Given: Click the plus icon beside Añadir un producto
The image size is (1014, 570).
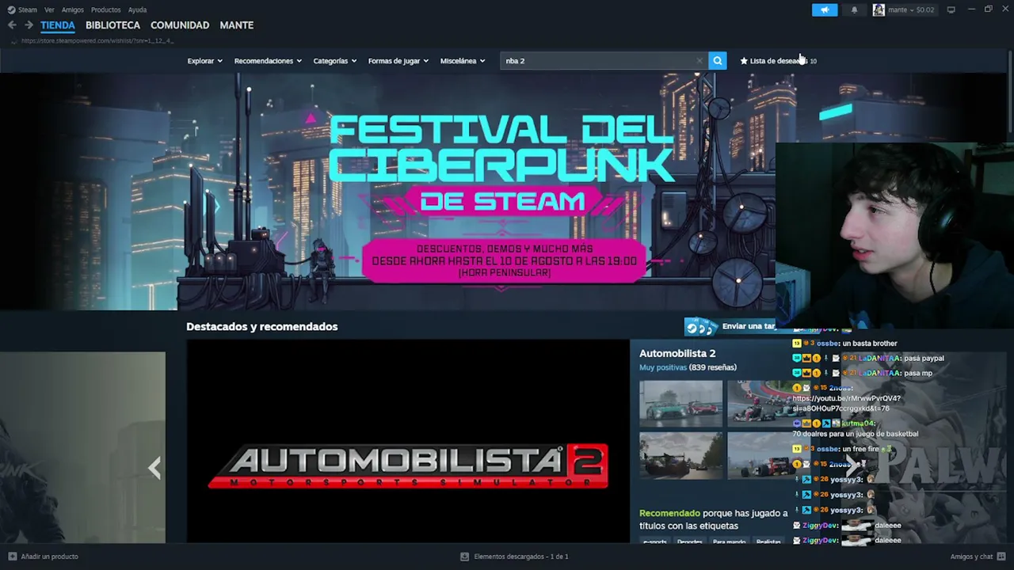Looking at the screenshot, I should coord(13,557).
